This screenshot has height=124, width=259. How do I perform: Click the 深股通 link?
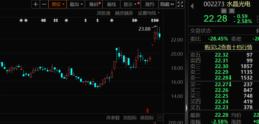[103, 13]
